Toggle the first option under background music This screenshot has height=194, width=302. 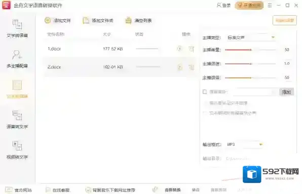[x=206, y=103]
